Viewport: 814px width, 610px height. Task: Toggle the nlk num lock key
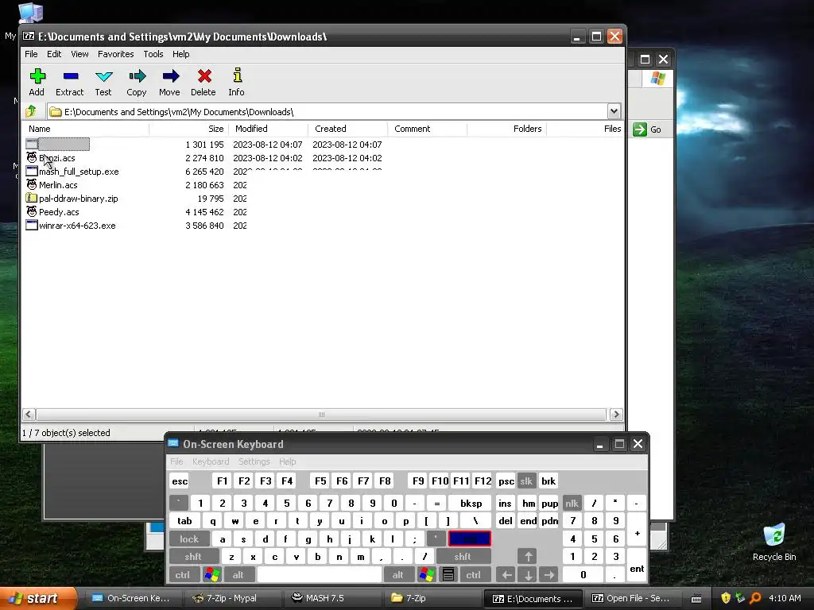(572, 503)
